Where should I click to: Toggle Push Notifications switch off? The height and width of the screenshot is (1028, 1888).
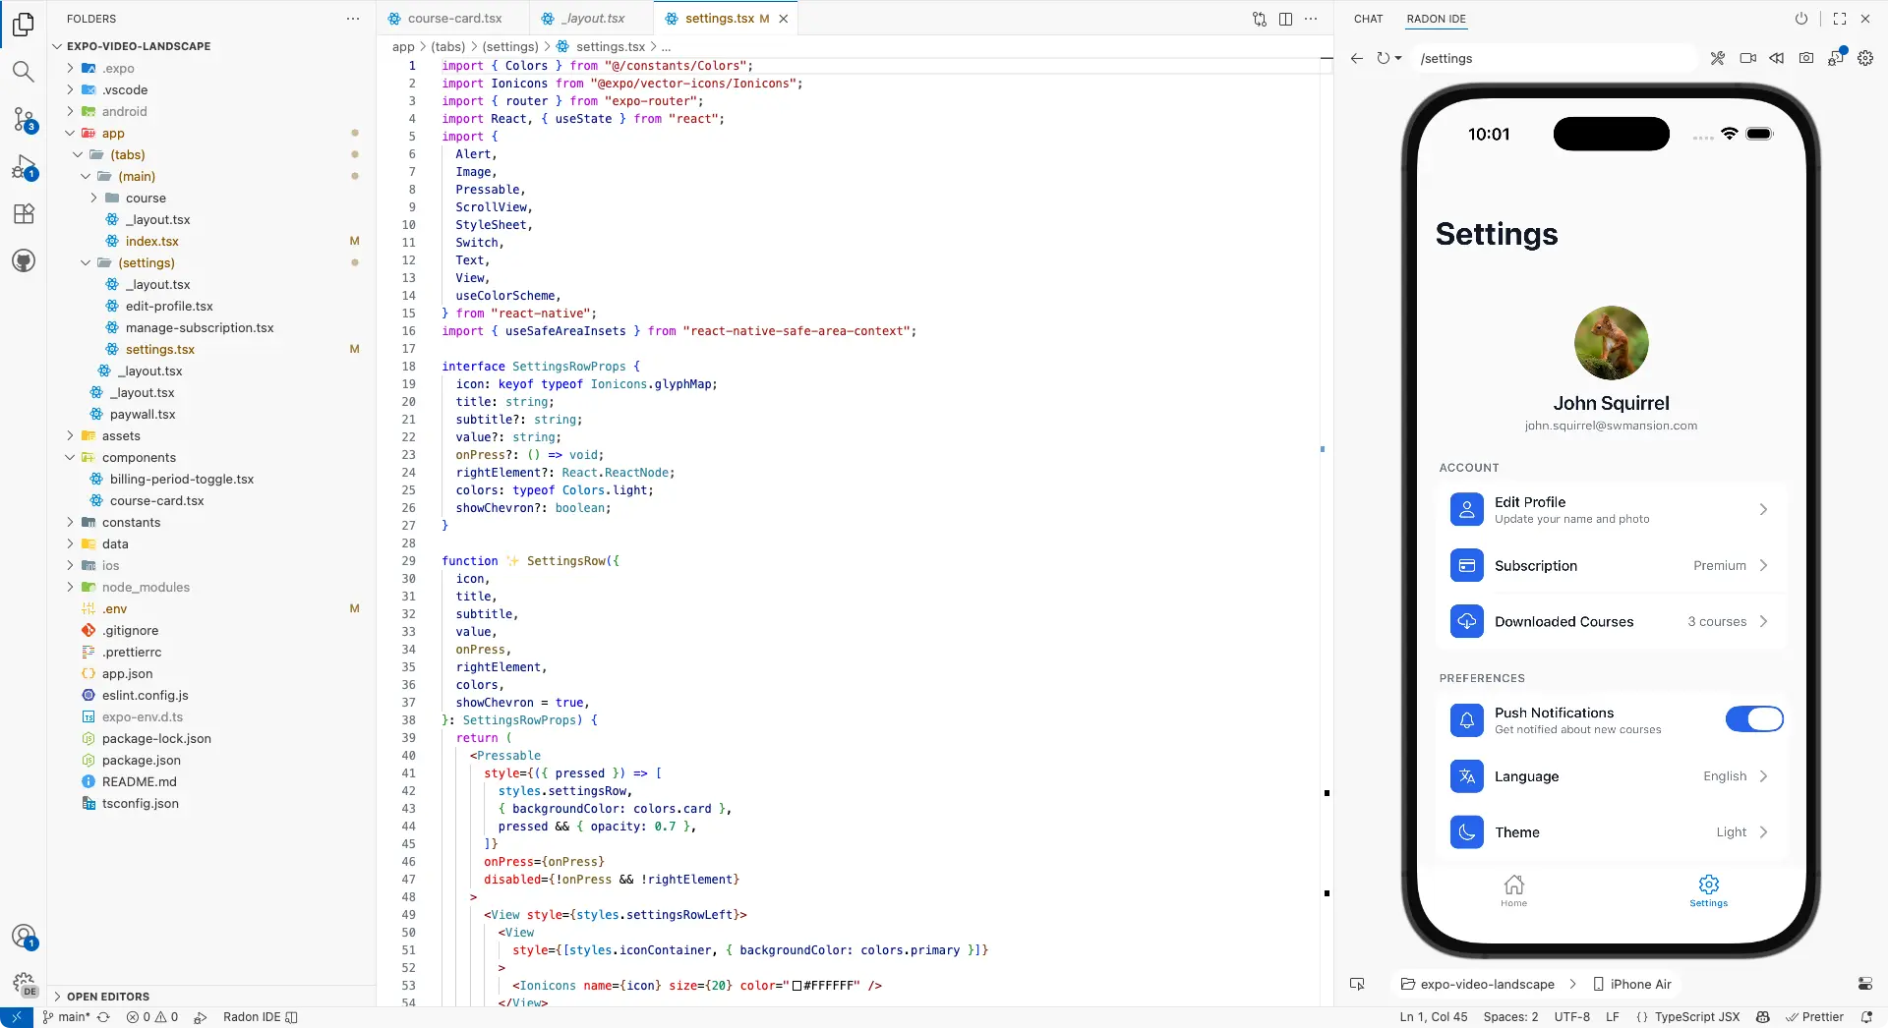[x=1753, y=719]
